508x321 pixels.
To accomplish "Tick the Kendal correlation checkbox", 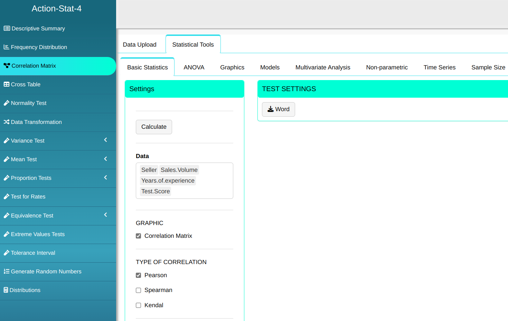I will coord(139,305).
